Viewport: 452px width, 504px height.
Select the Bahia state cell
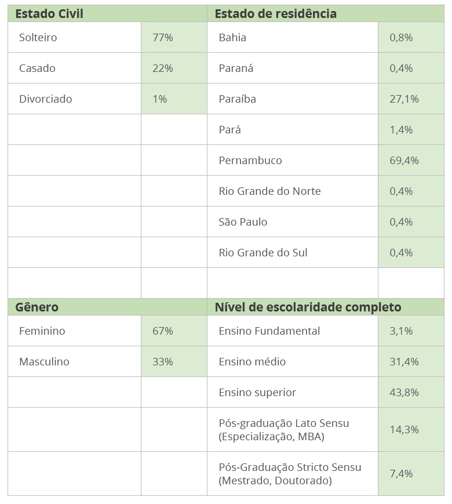[232, 38]
